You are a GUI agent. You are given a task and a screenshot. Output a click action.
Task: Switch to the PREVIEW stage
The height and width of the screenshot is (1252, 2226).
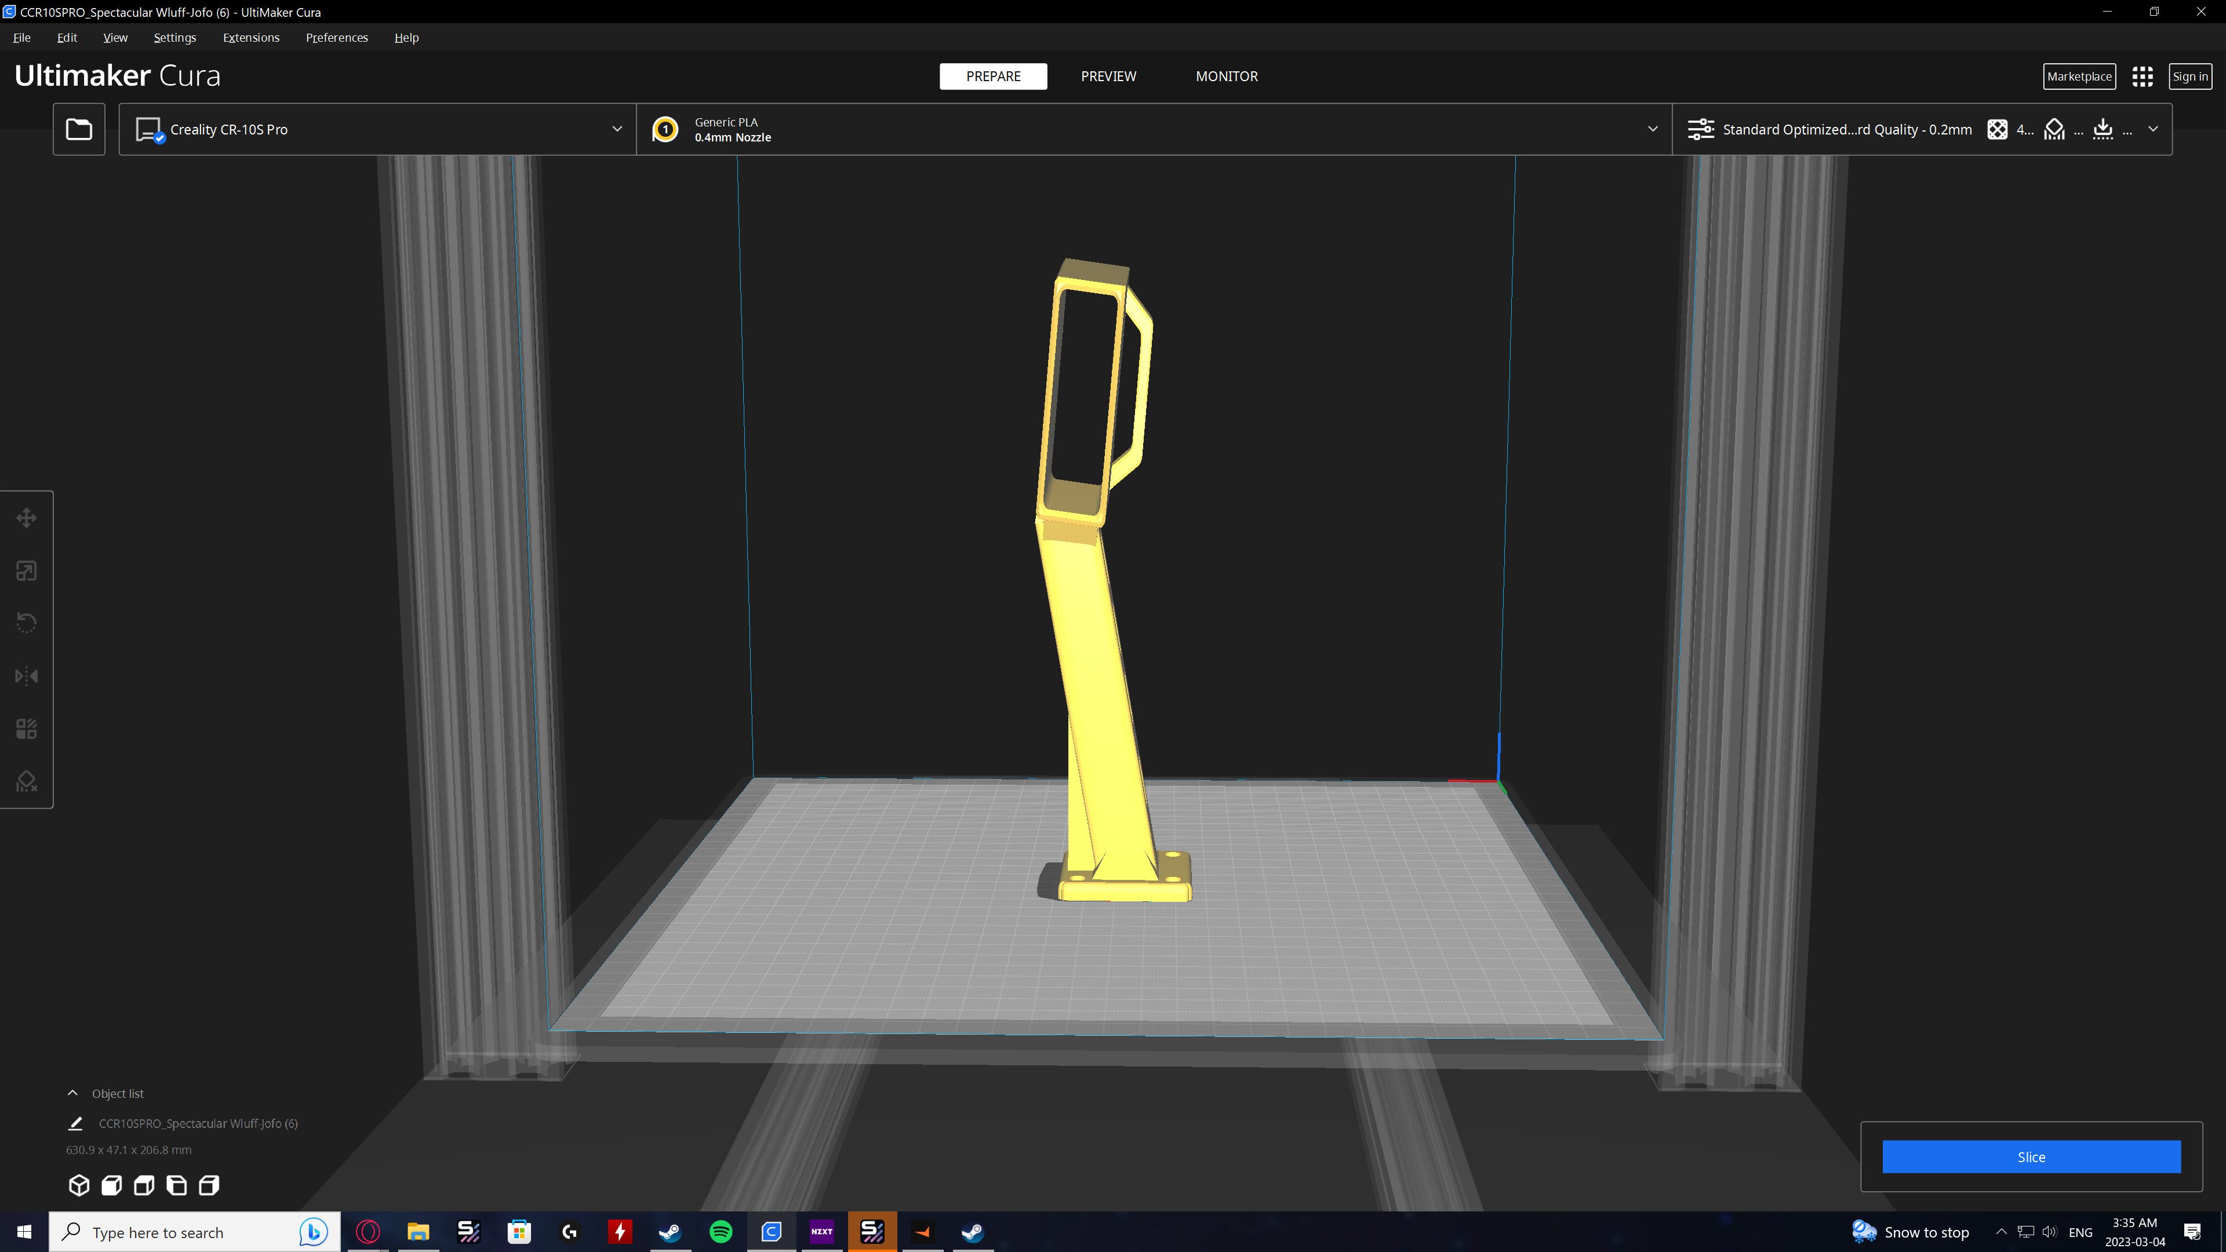[x=1109, y=76]
